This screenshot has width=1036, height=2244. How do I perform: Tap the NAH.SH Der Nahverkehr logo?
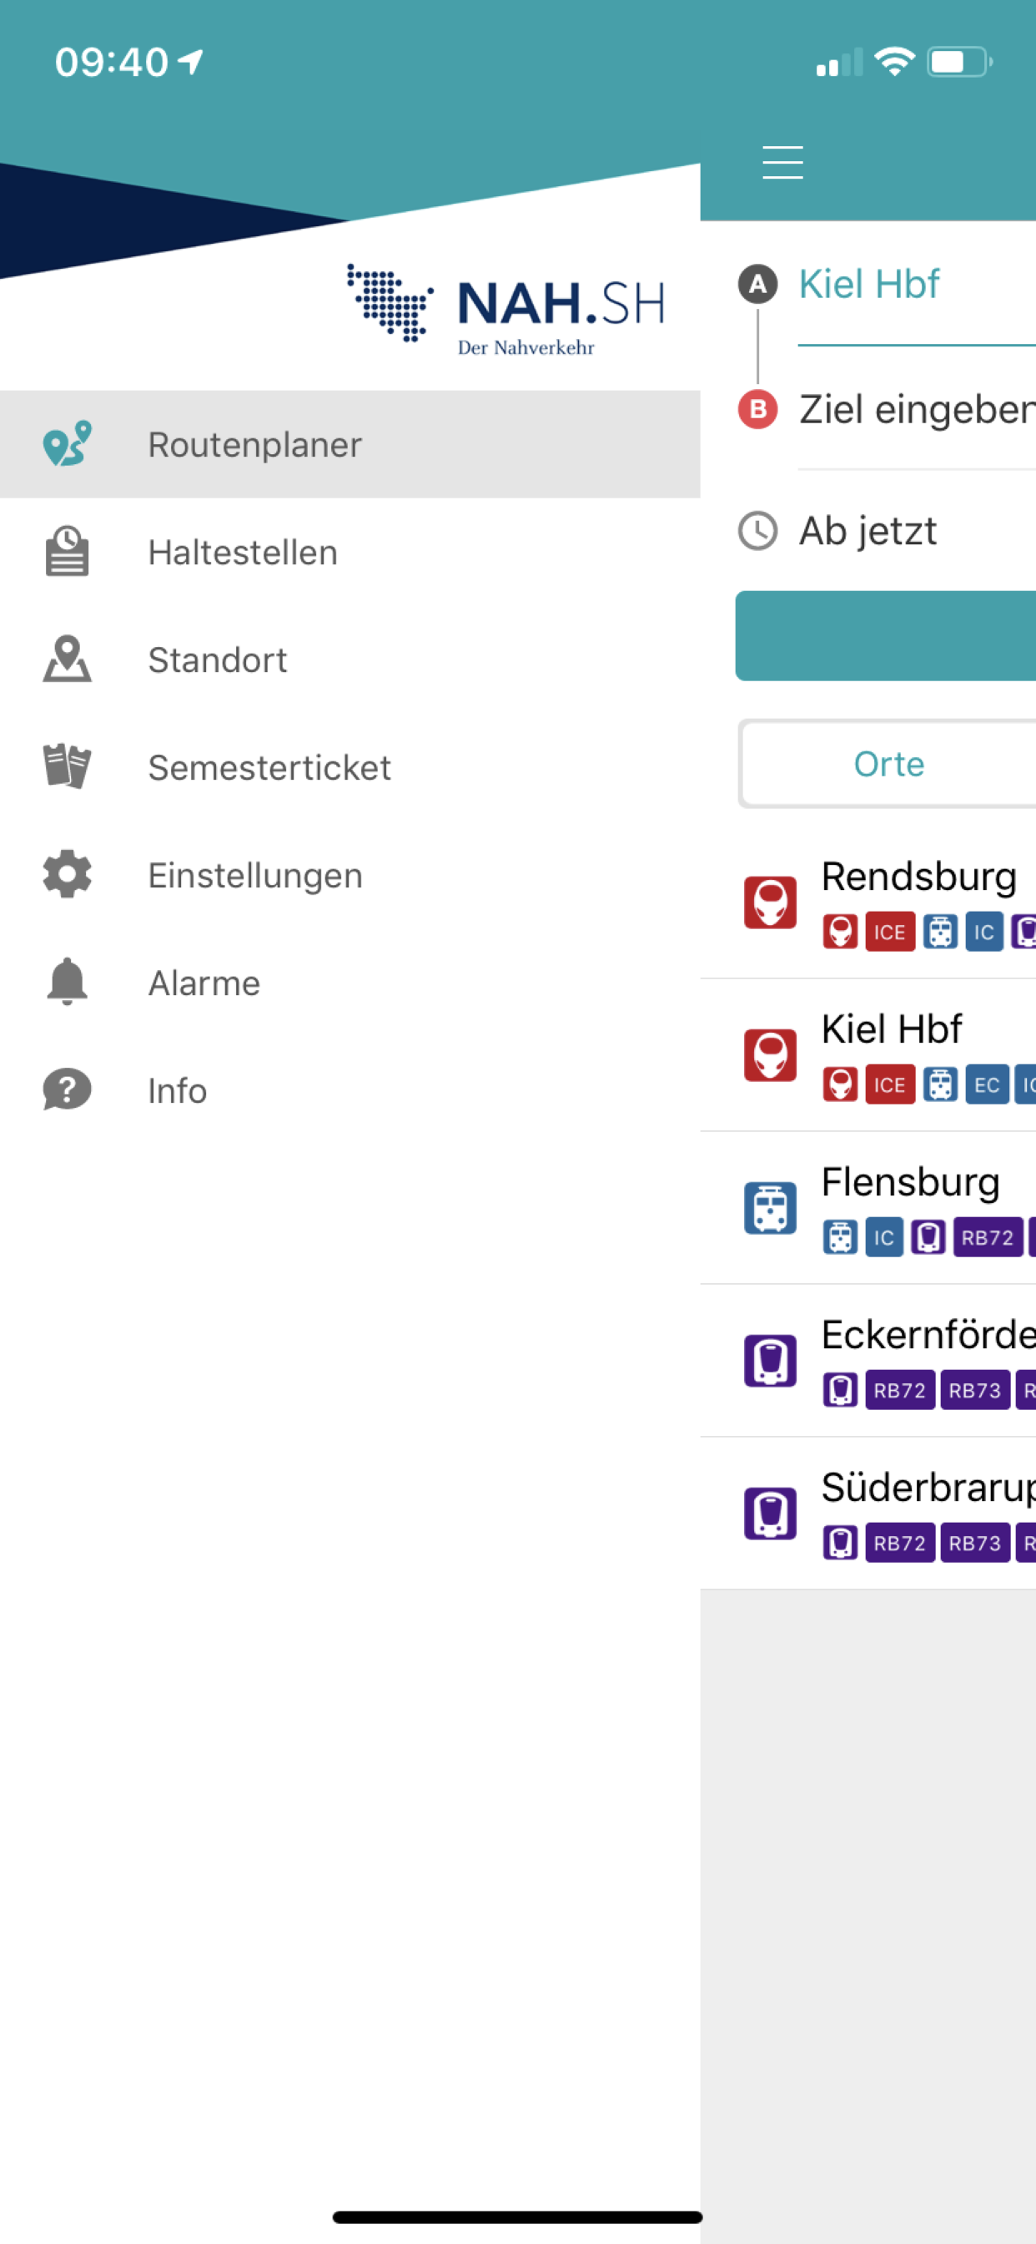pos(505,310)
